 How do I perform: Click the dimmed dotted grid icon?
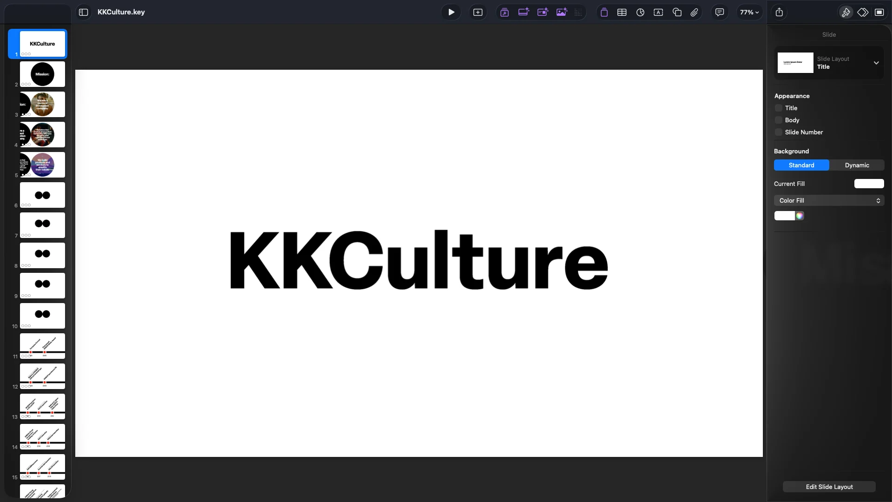click(578, 13)
